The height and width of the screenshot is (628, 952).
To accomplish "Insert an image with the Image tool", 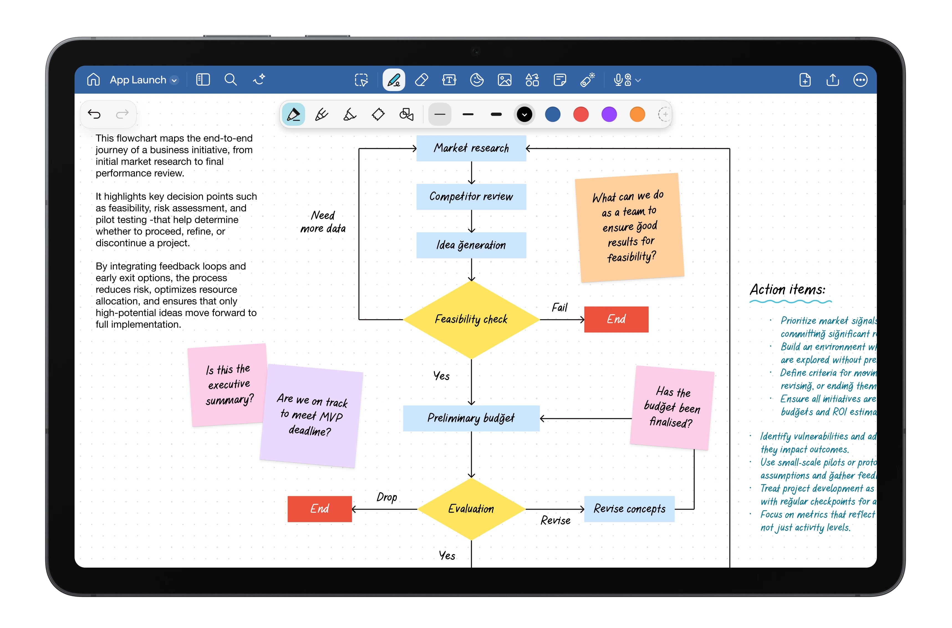I will [x=504, y=80].
